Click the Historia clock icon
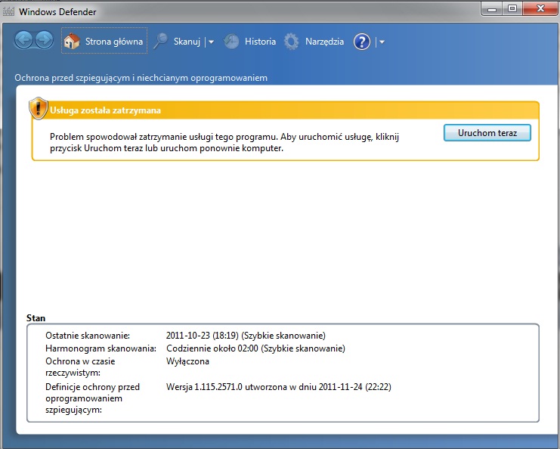Screen dimensions: 560x449 click(x=231, y=42)
